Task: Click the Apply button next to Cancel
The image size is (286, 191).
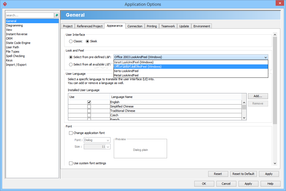Action: click(248, 184)
